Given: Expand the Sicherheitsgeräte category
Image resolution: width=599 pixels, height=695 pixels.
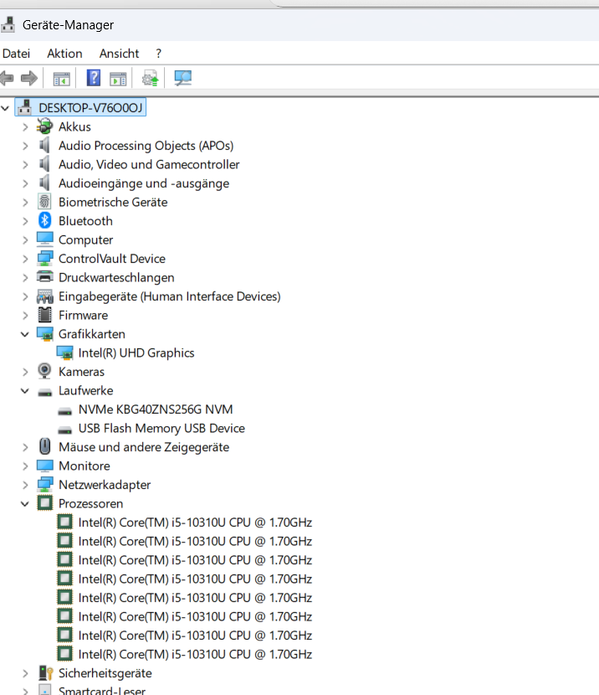Looking at the screenshot, I should [x=25, y=673].
